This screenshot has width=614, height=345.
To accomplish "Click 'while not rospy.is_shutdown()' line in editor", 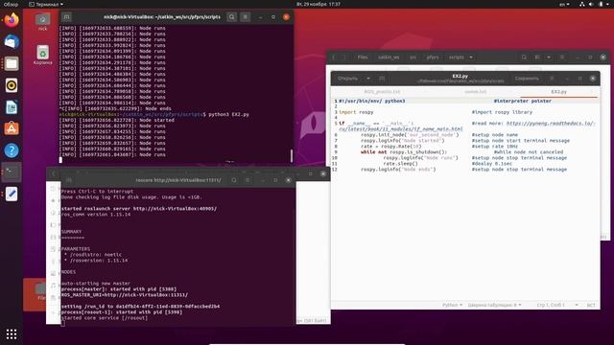I will [404, 151].
